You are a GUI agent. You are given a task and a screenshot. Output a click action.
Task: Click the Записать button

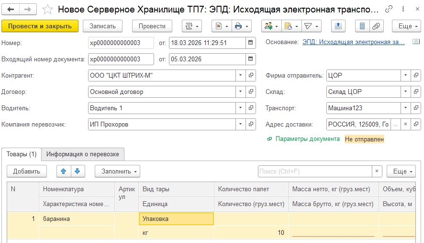click(102, 26)
